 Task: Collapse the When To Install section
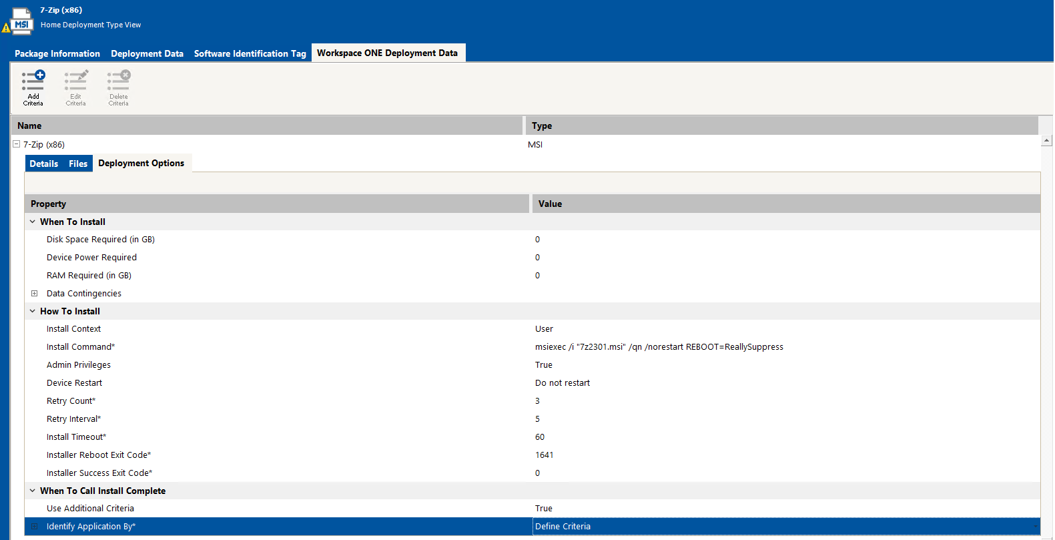pyautogui.click(x=32, y=222)
